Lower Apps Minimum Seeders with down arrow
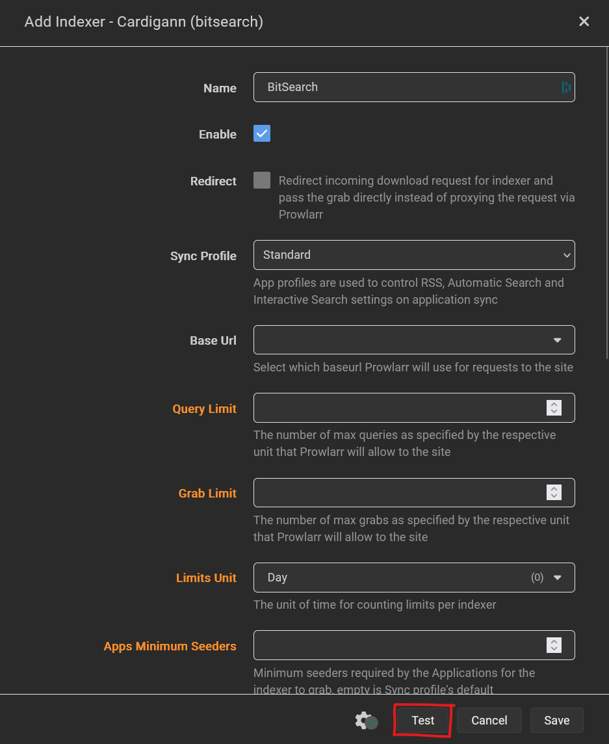 coord(554,649)
